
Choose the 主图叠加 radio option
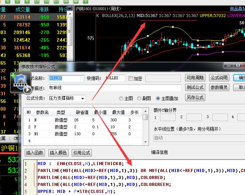point(158,98)
